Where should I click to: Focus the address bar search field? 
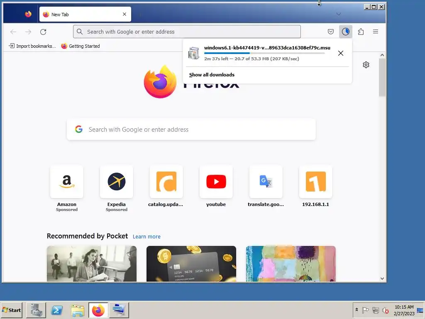(x=187, y=32)
